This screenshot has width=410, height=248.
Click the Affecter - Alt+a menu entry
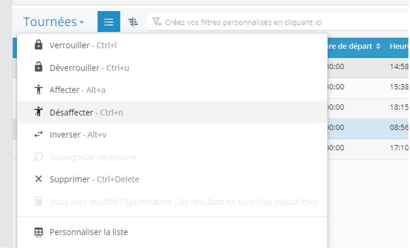(78, 90)
